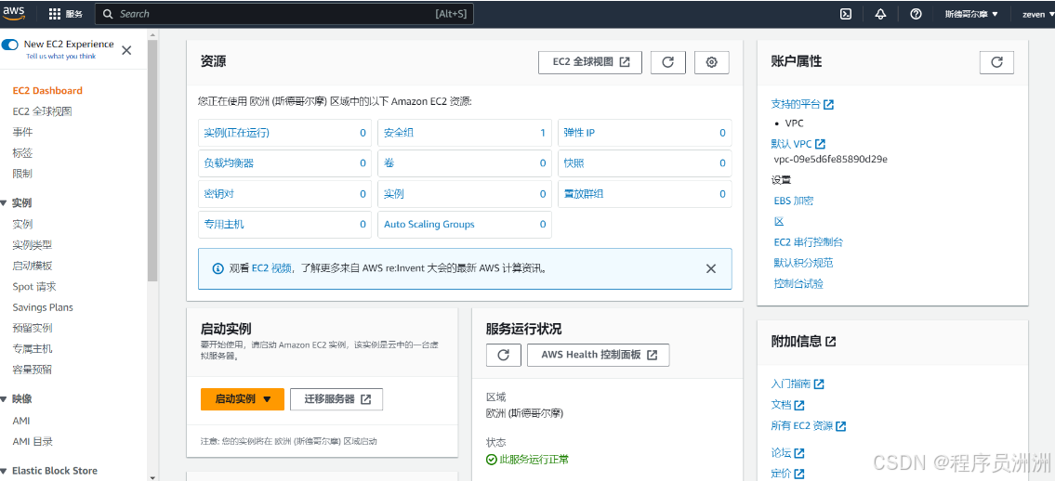Open the AWS Health 控制面板 button
1055x481 pixels.
[599, 355]
